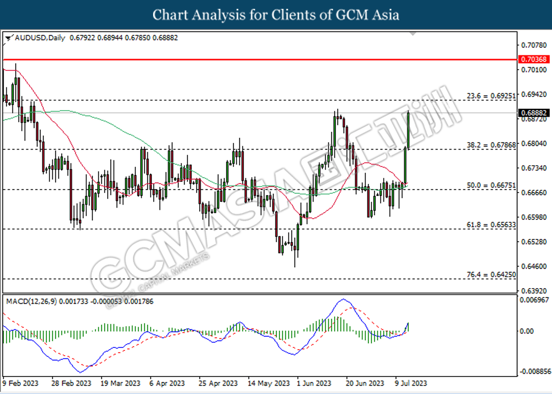Click the 1 Jun 2023 date label
The image size is (552, 394).
314,383
